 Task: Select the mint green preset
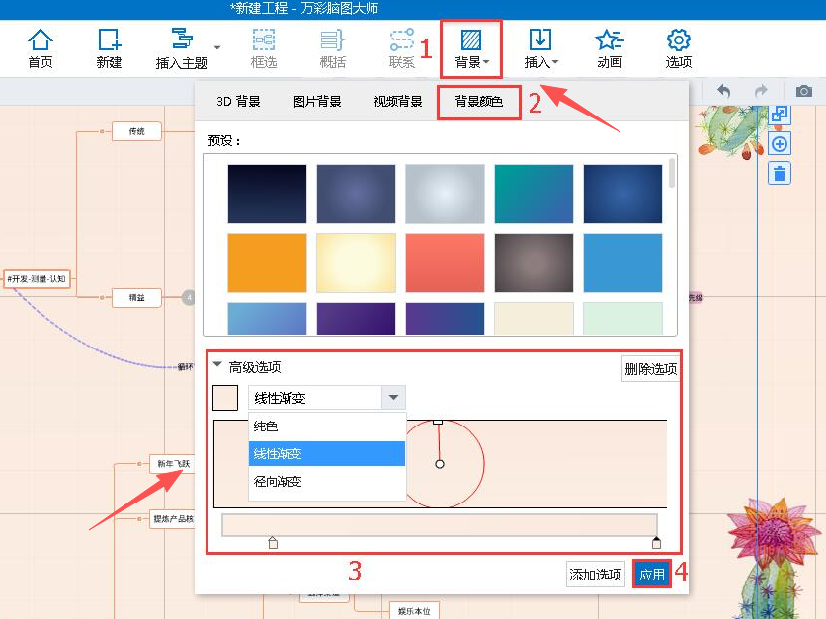(x=622, y=319)
